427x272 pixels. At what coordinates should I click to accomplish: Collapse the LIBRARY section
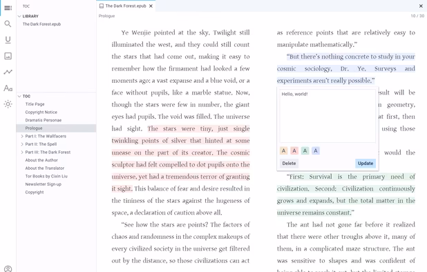point(19,17)
